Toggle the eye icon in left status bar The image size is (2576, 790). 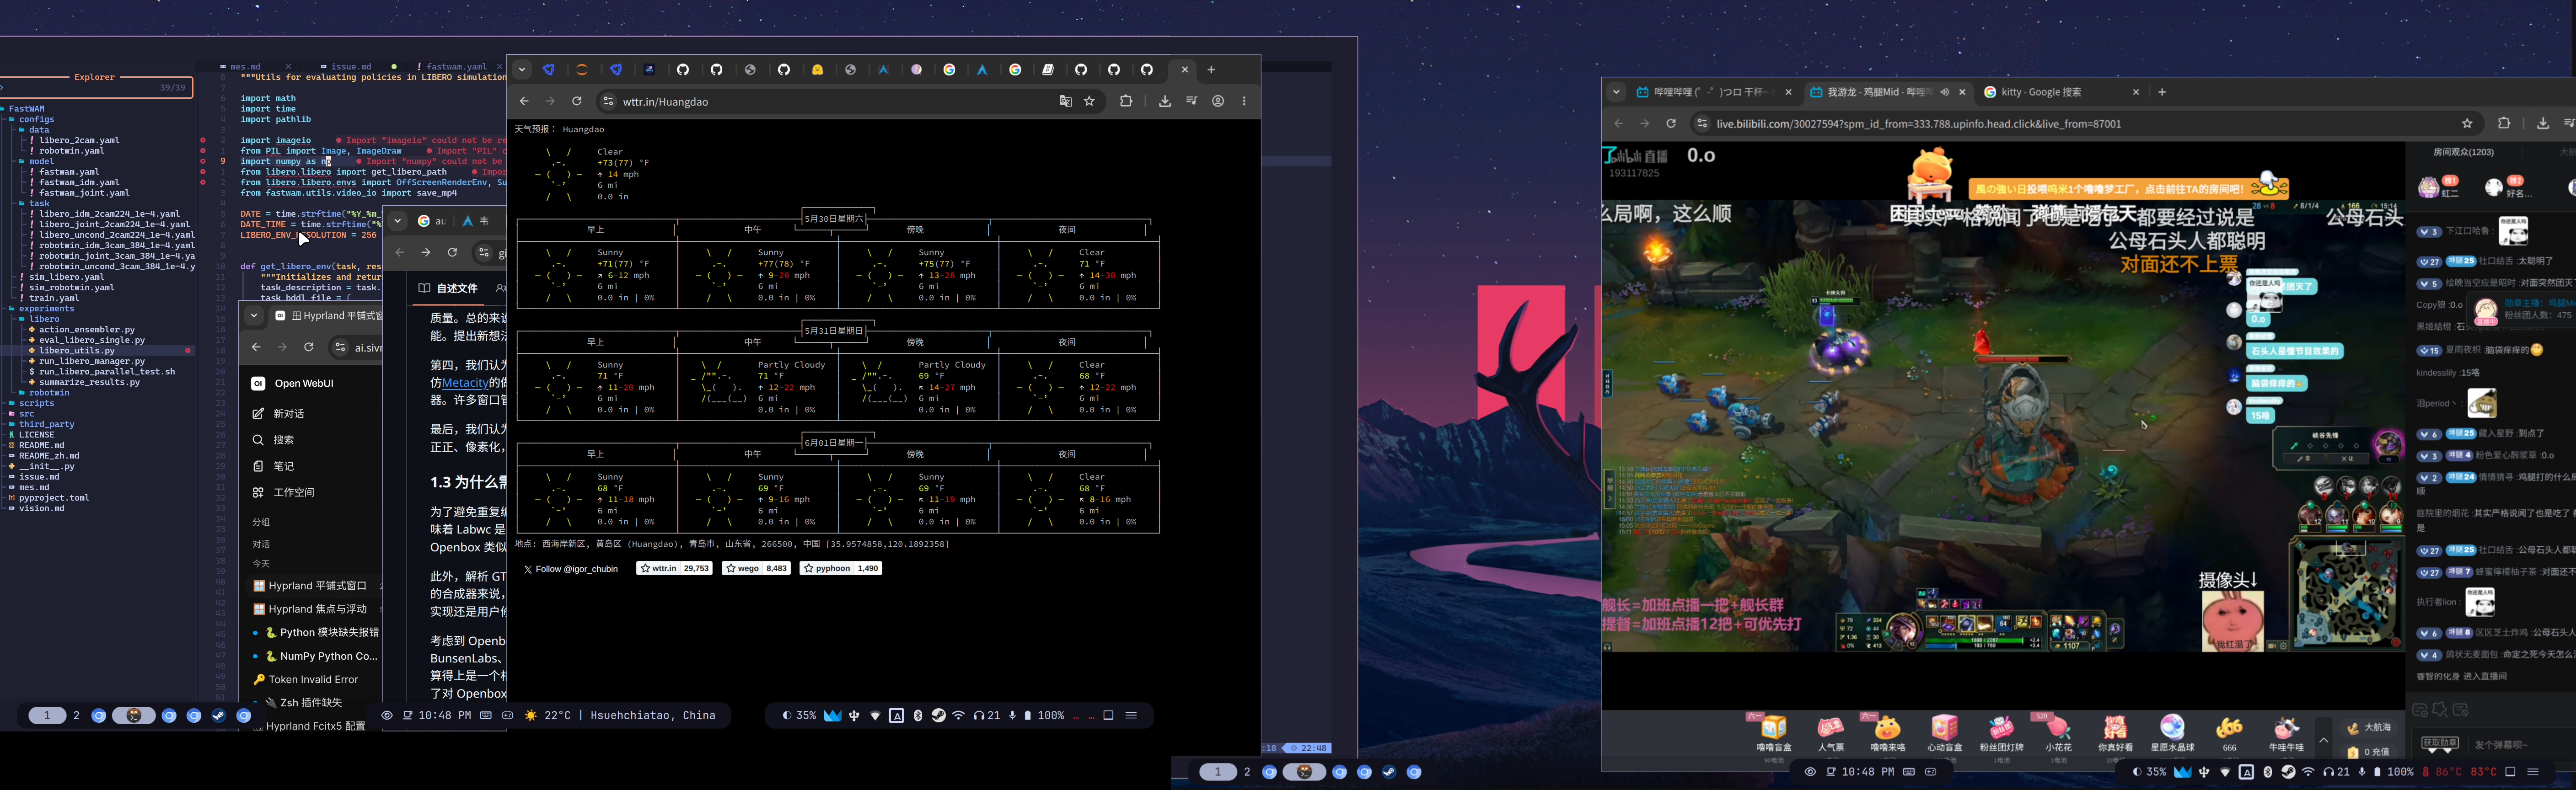tap(387, 715)
